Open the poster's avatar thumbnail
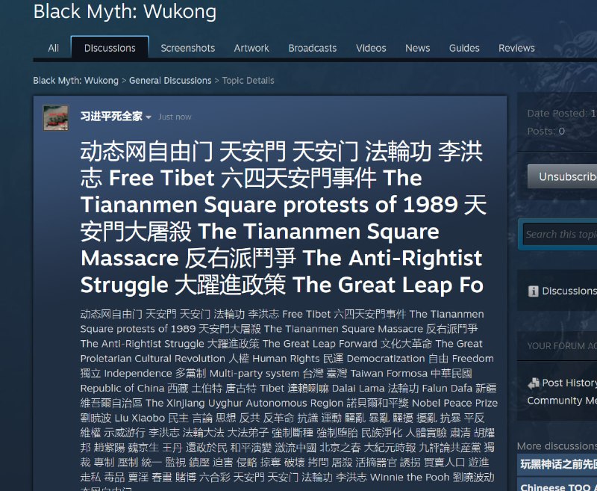The width and height of the screenshot is (597, 491). 56,118
